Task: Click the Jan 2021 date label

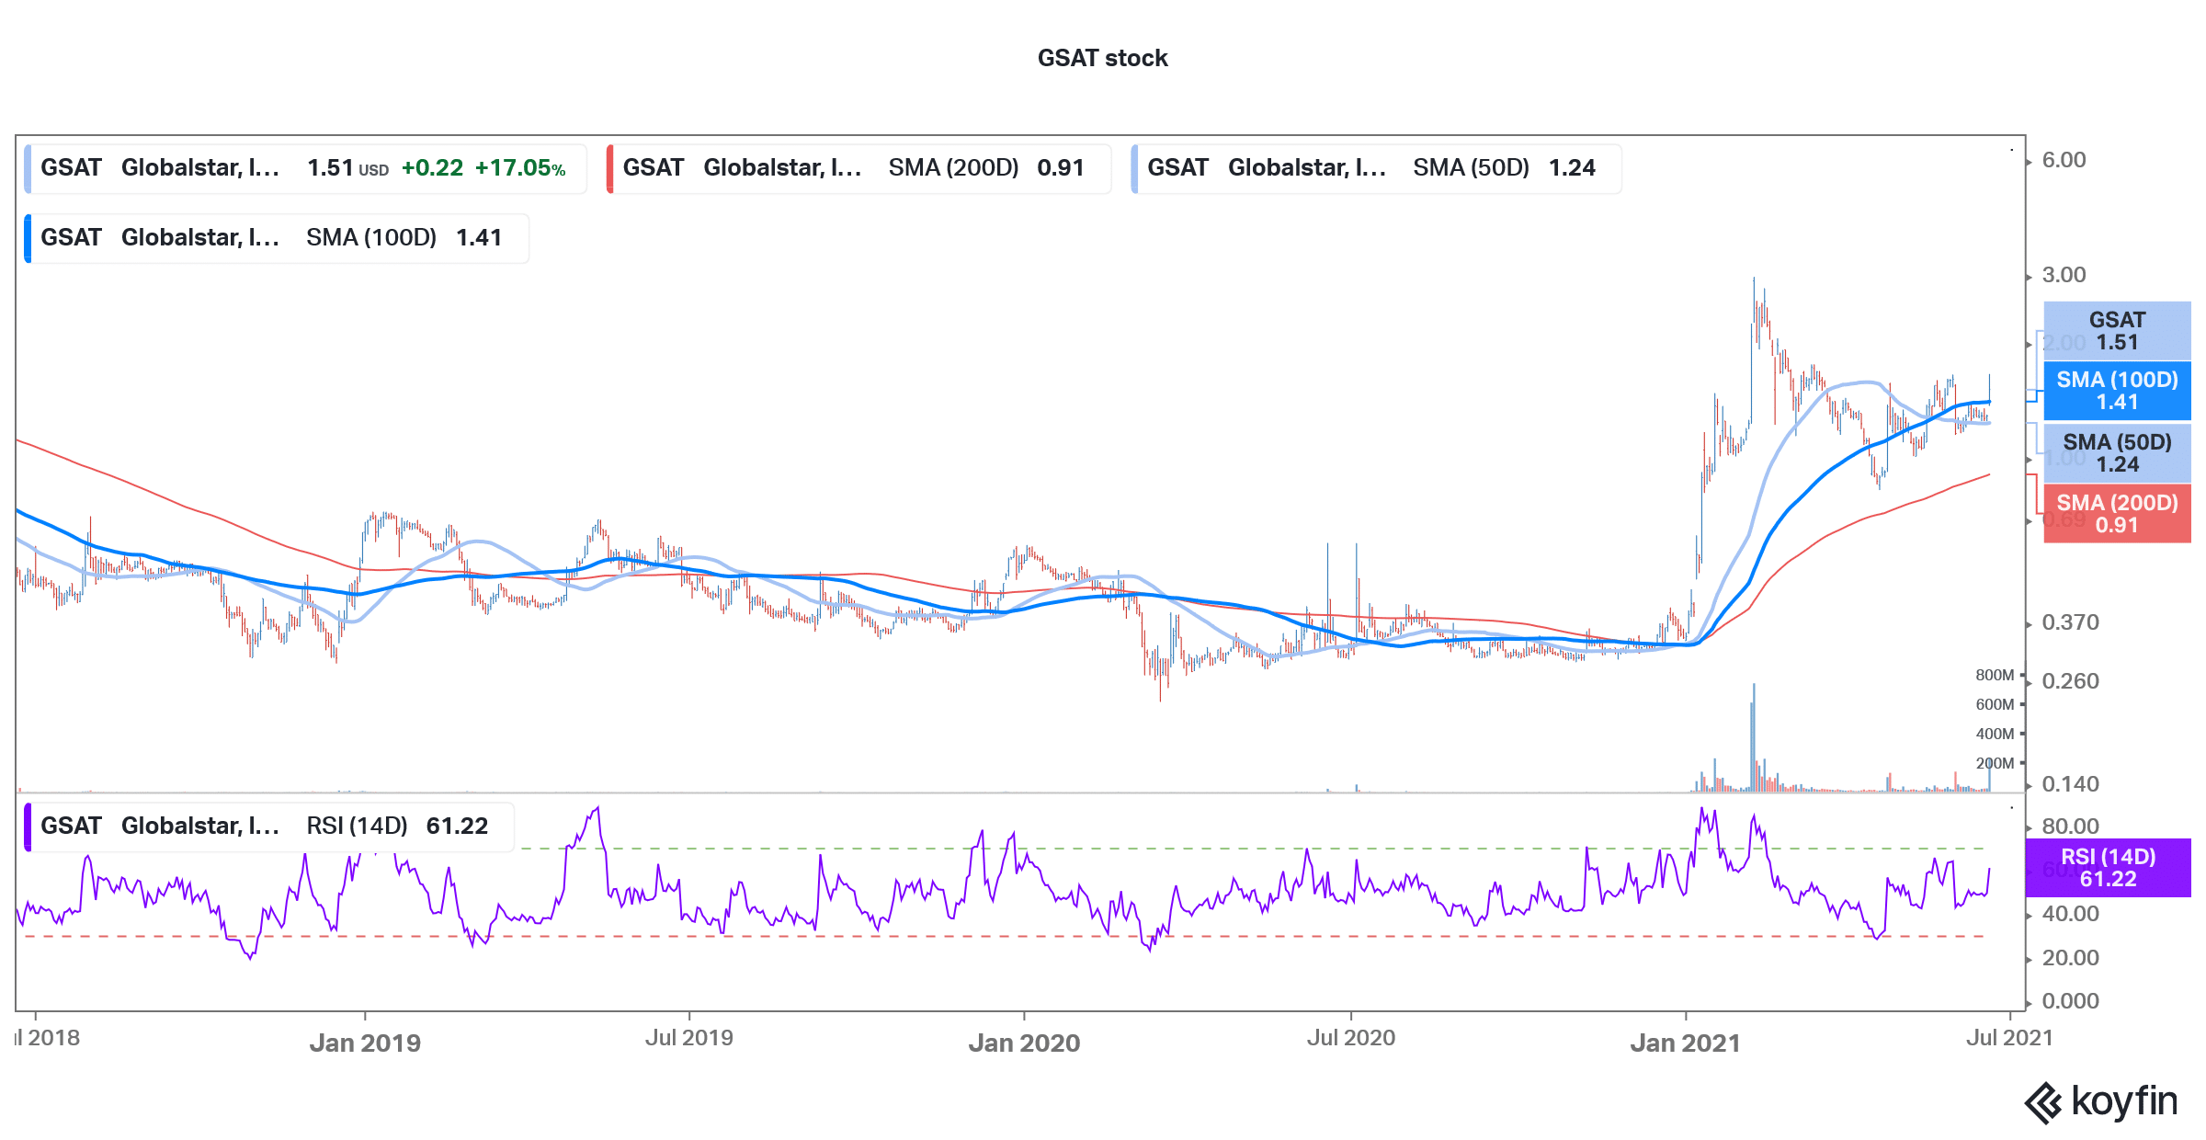Action: tap(1685, 1043)
